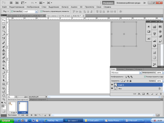Select the Brush tool

coord(4,47)
